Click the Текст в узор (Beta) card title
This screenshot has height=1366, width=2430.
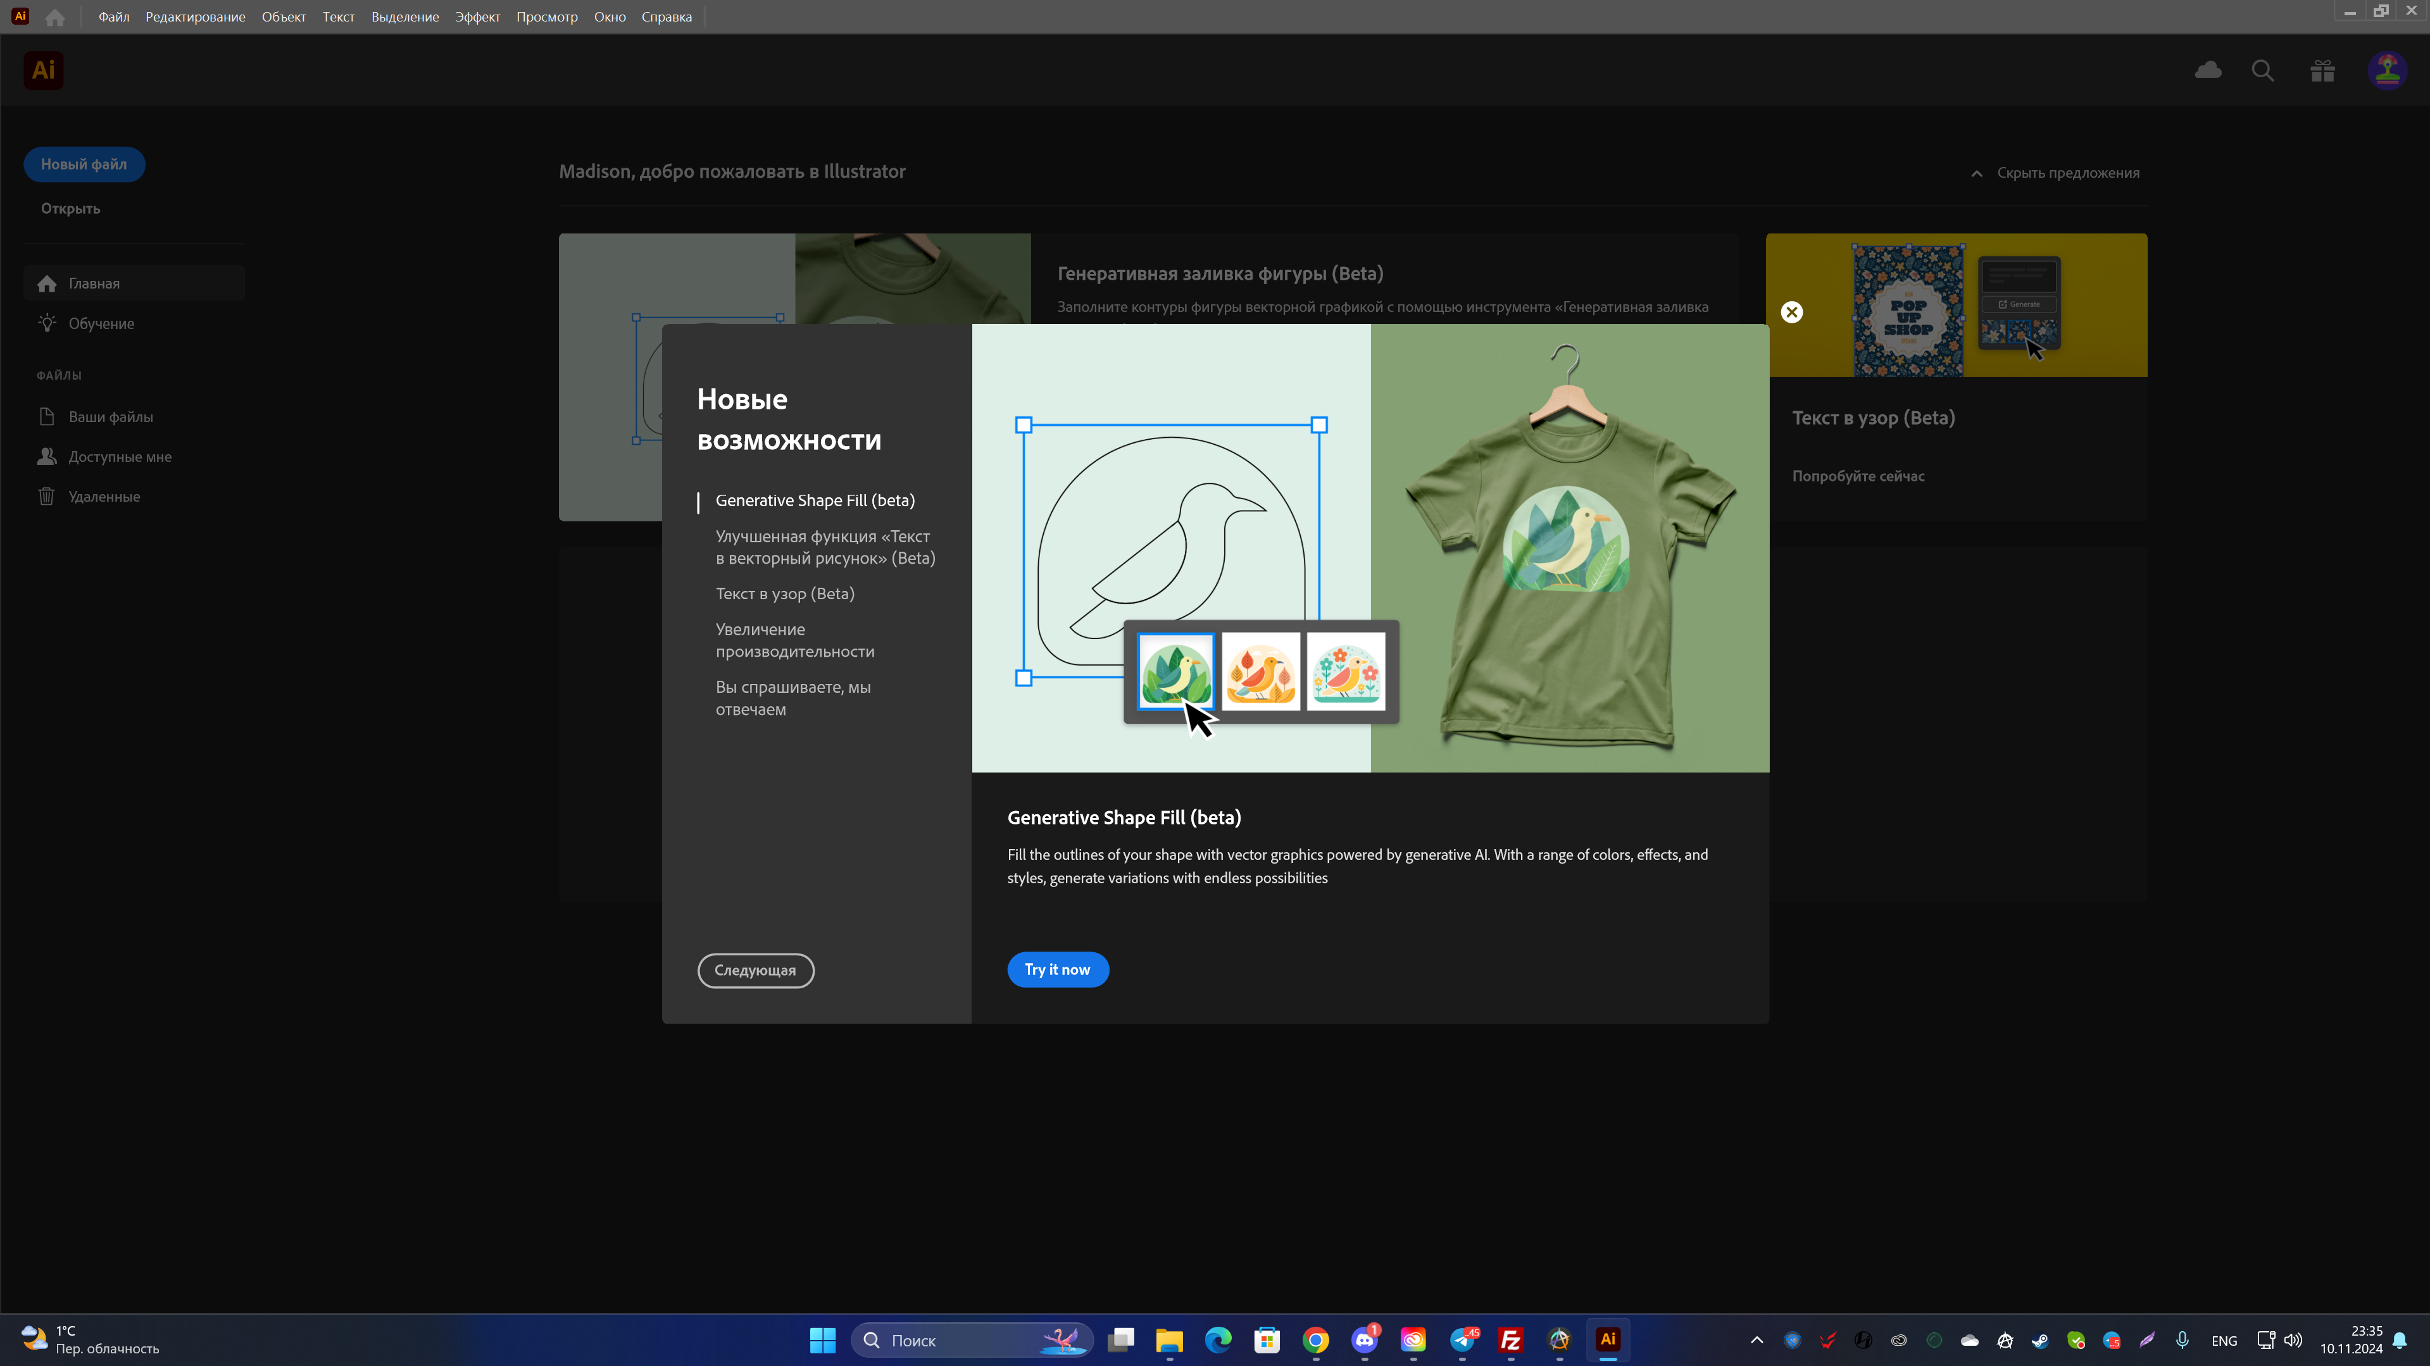coord(1874,418)
